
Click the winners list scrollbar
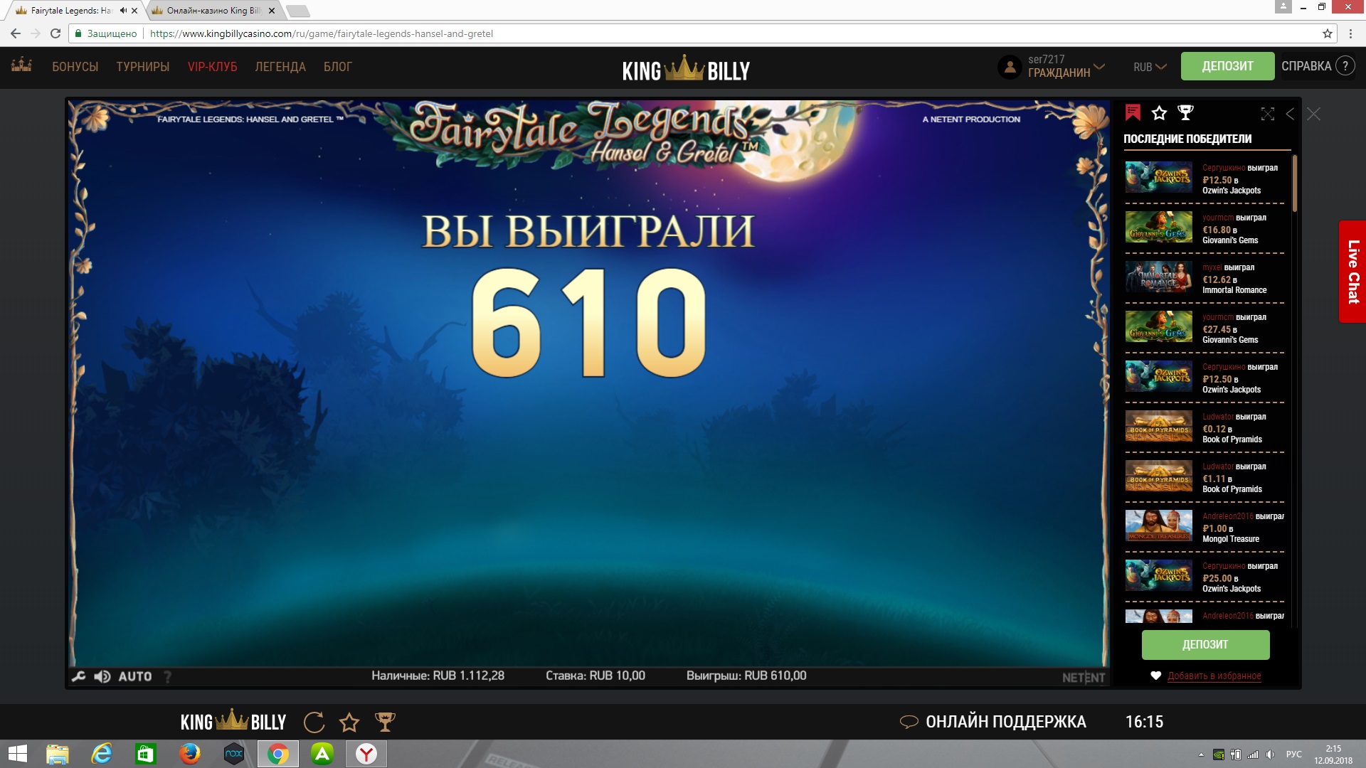pyautogui.click(x=1295, y=183)
